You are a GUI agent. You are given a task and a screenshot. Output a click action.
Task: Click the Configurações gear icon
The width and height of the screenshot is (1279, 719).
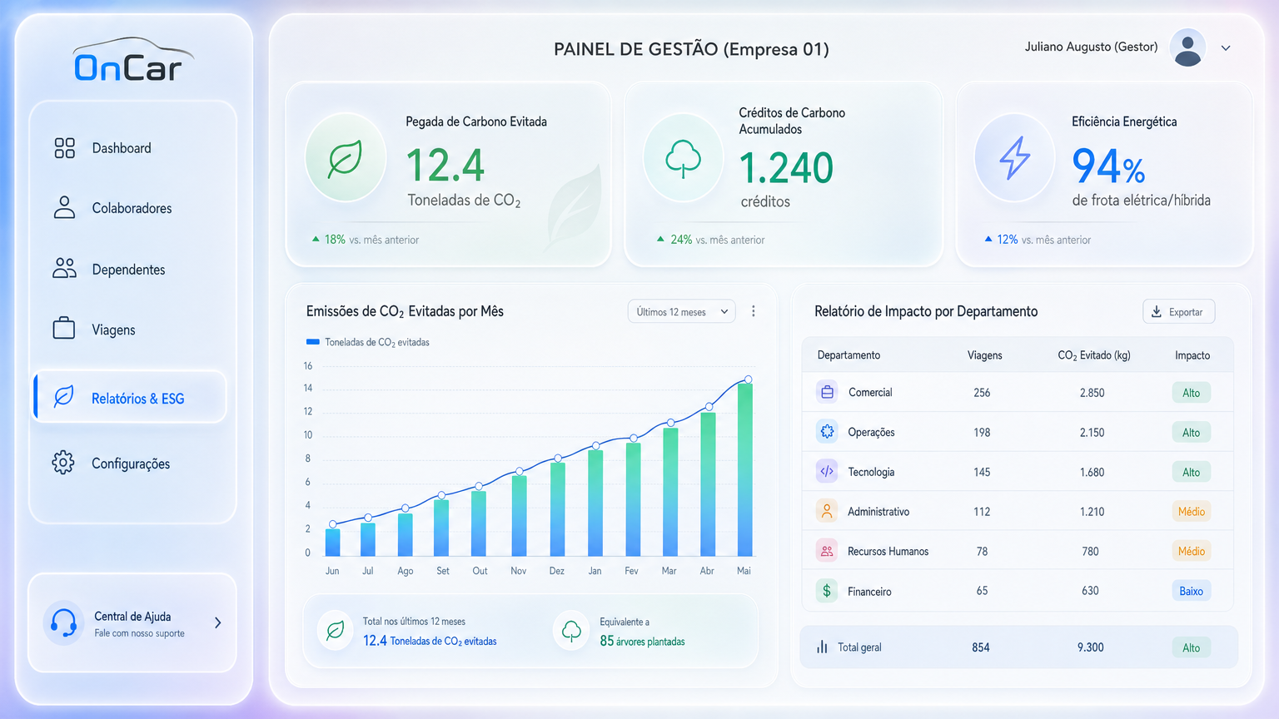(63, 462)
